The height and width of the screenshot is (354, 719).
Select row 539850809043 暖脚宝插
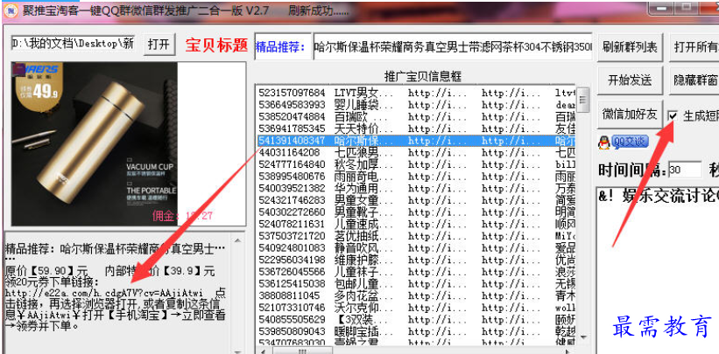pos(415,331)
